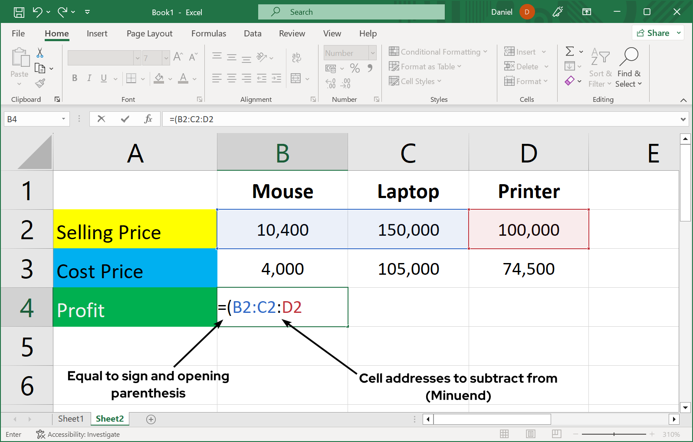This screenshot has width=693, height=442.
Task: Confirm formula with the checkmark icon
Action: [125, 119]
